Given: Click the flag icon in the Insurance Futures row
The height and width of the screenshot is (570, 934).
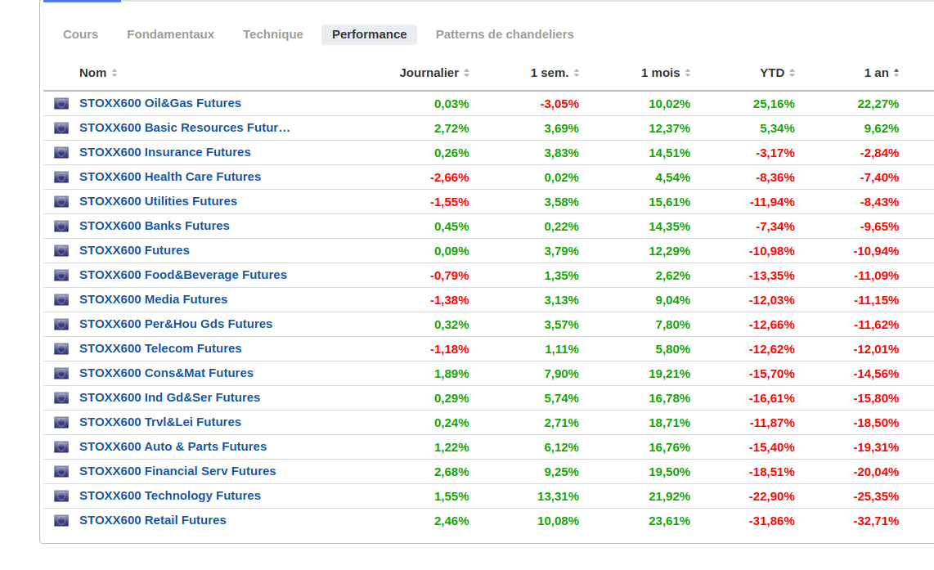Looking at the screenshot, I should [x=61, y=152].
